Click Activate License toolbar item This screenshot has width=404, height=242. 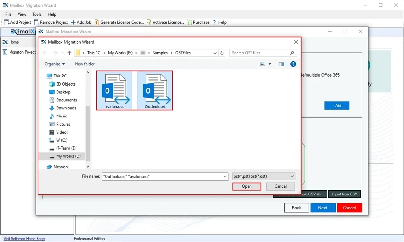(165, 22)
